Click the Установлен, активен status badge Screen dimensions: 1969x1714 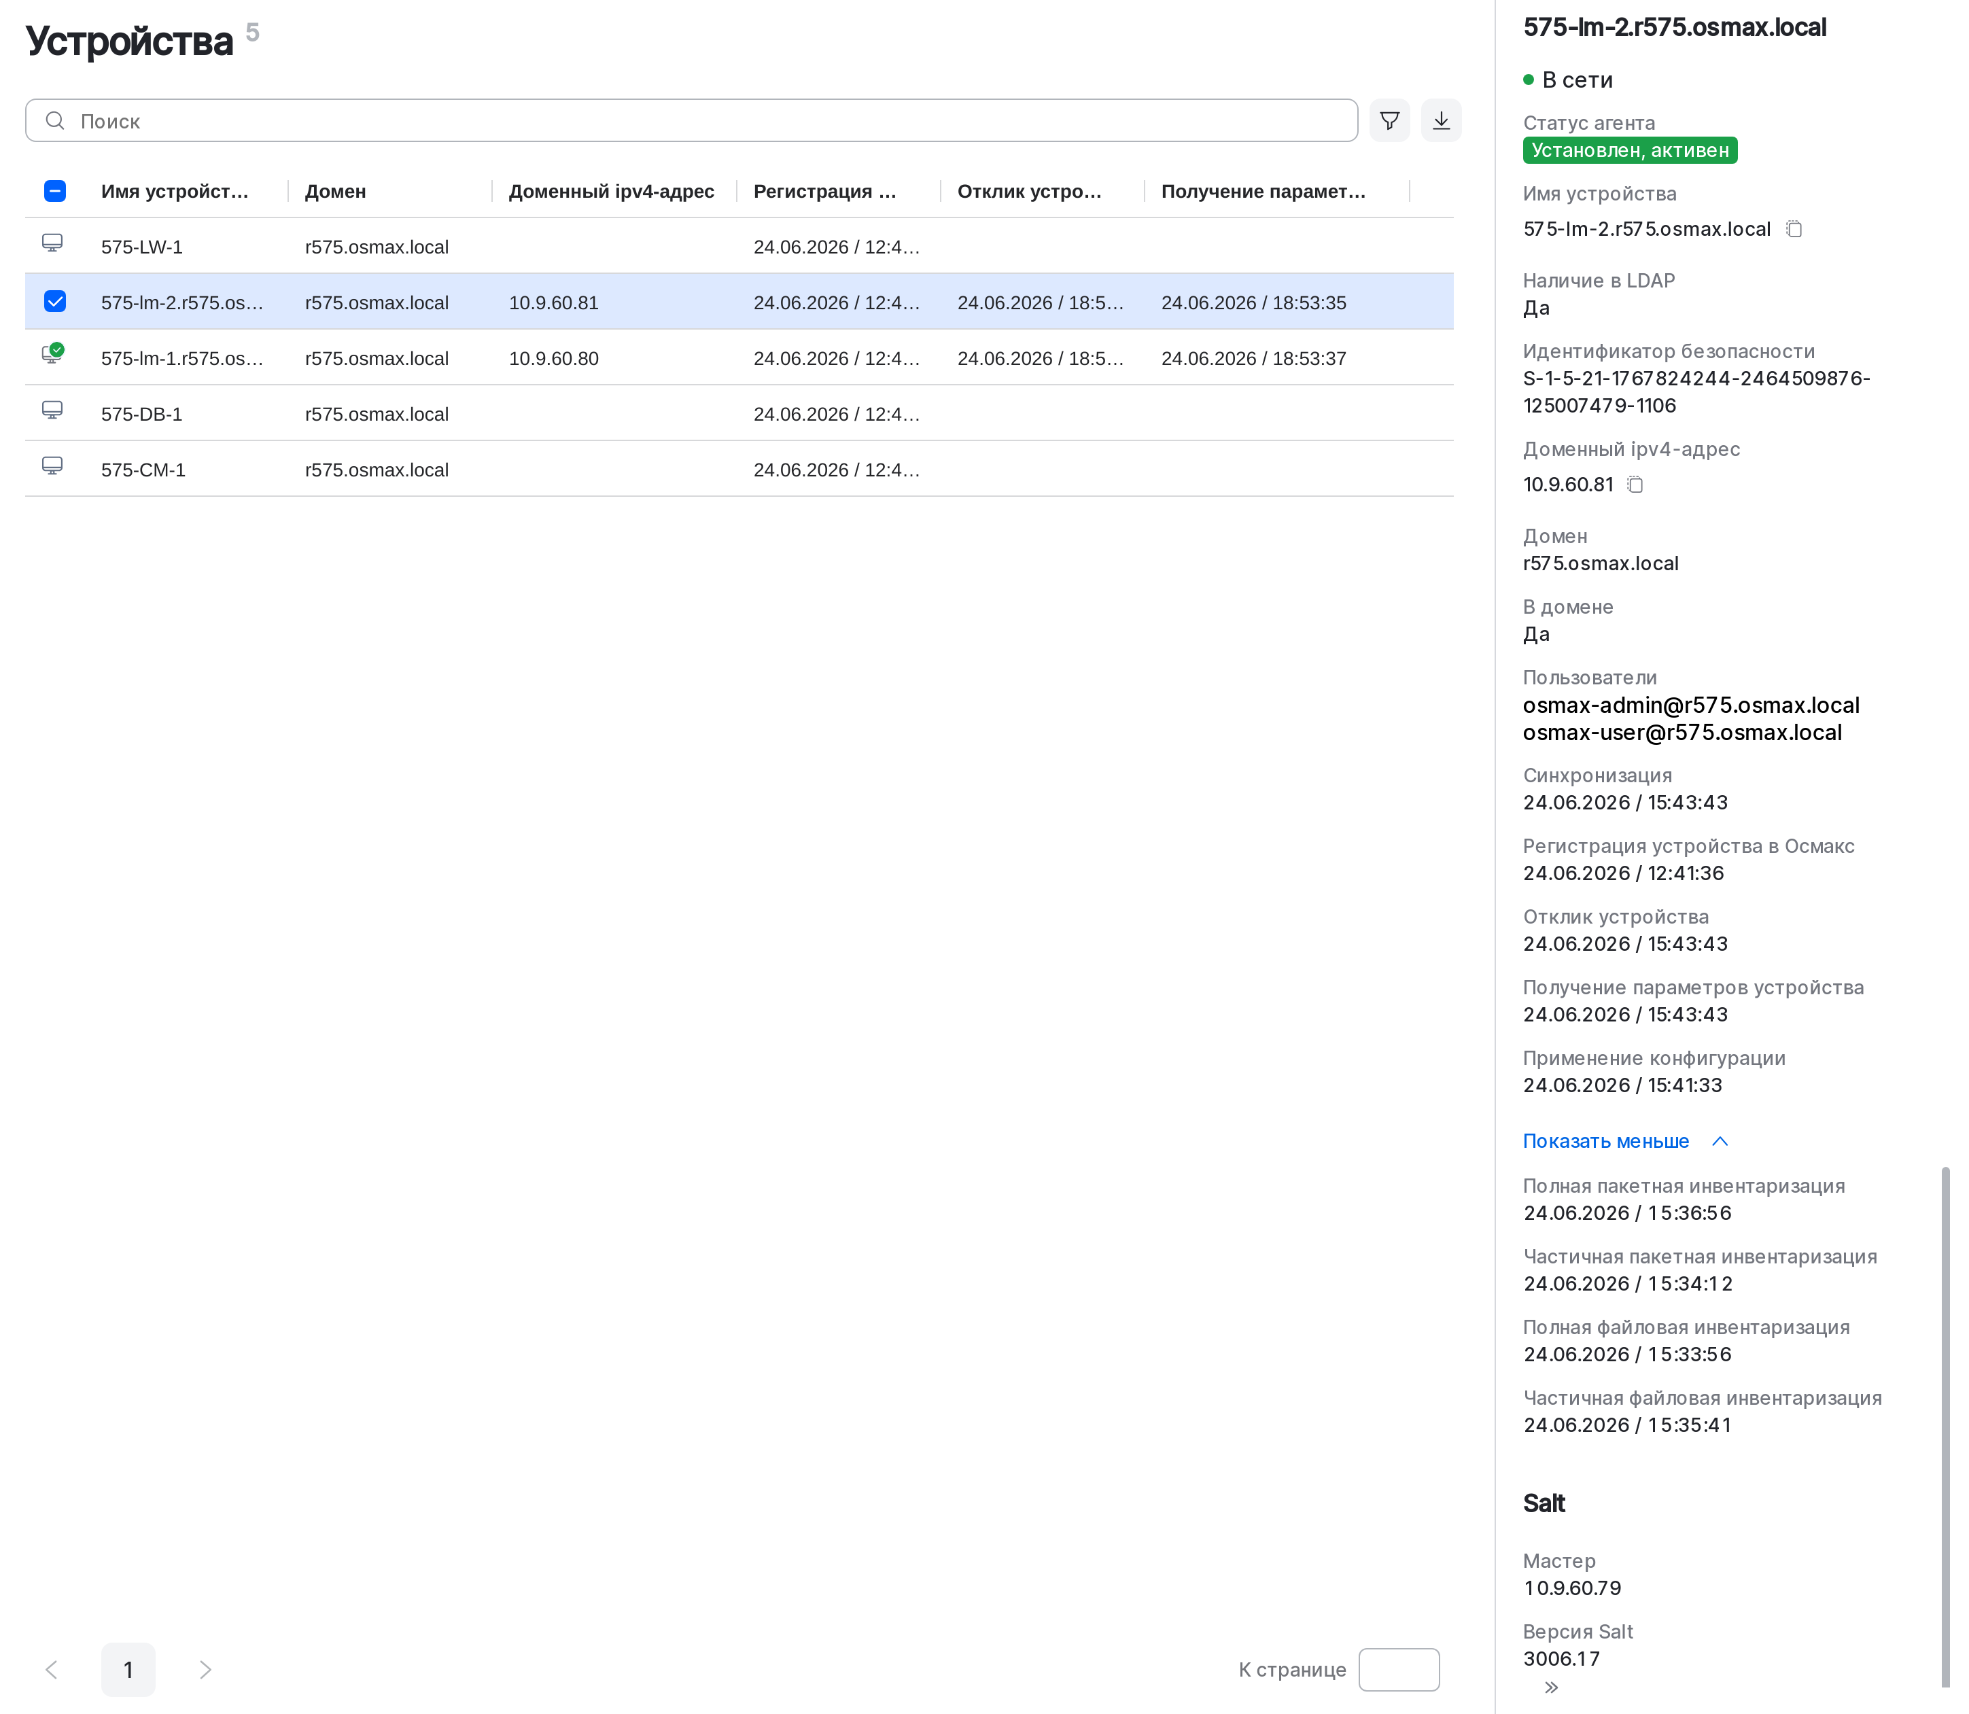tap(1630, 150)
